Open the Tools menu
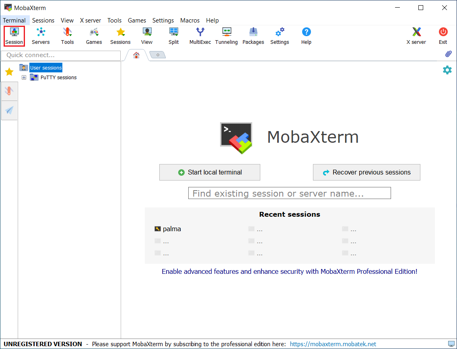This screenshot has height=349, width=457. [x=114, y=21]
